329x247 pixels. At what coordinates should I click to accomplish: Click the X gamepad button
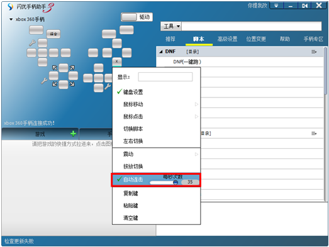116,62
